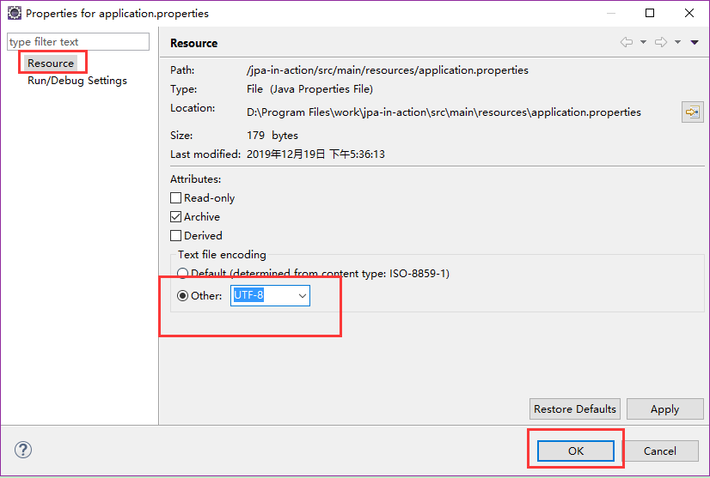Image resolution: width=710 pixels, height=478 pixels.
Task: Click the Location path text
Action: pyautogui.click(x=444, y=112)
